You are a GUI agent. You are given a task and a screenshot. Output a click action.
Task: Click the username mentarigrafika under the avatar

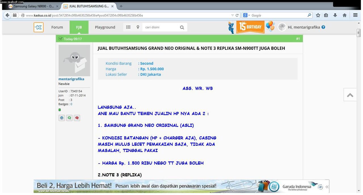tap(71, 79)
